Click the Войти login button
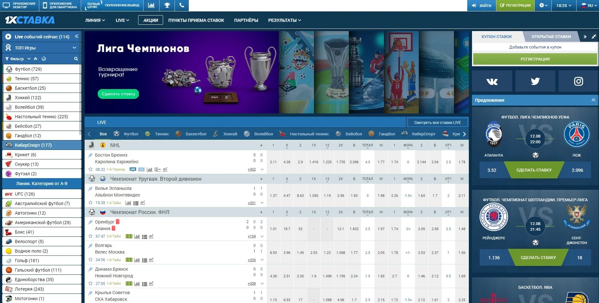Image resolution: width=599 pixels, height=303 pixels. point(481,5)
